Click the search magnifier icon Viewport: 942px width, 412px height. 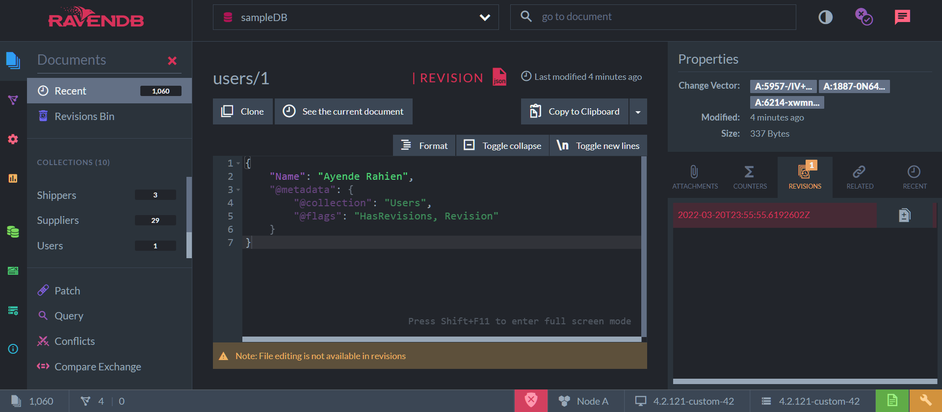pos(526,17)
